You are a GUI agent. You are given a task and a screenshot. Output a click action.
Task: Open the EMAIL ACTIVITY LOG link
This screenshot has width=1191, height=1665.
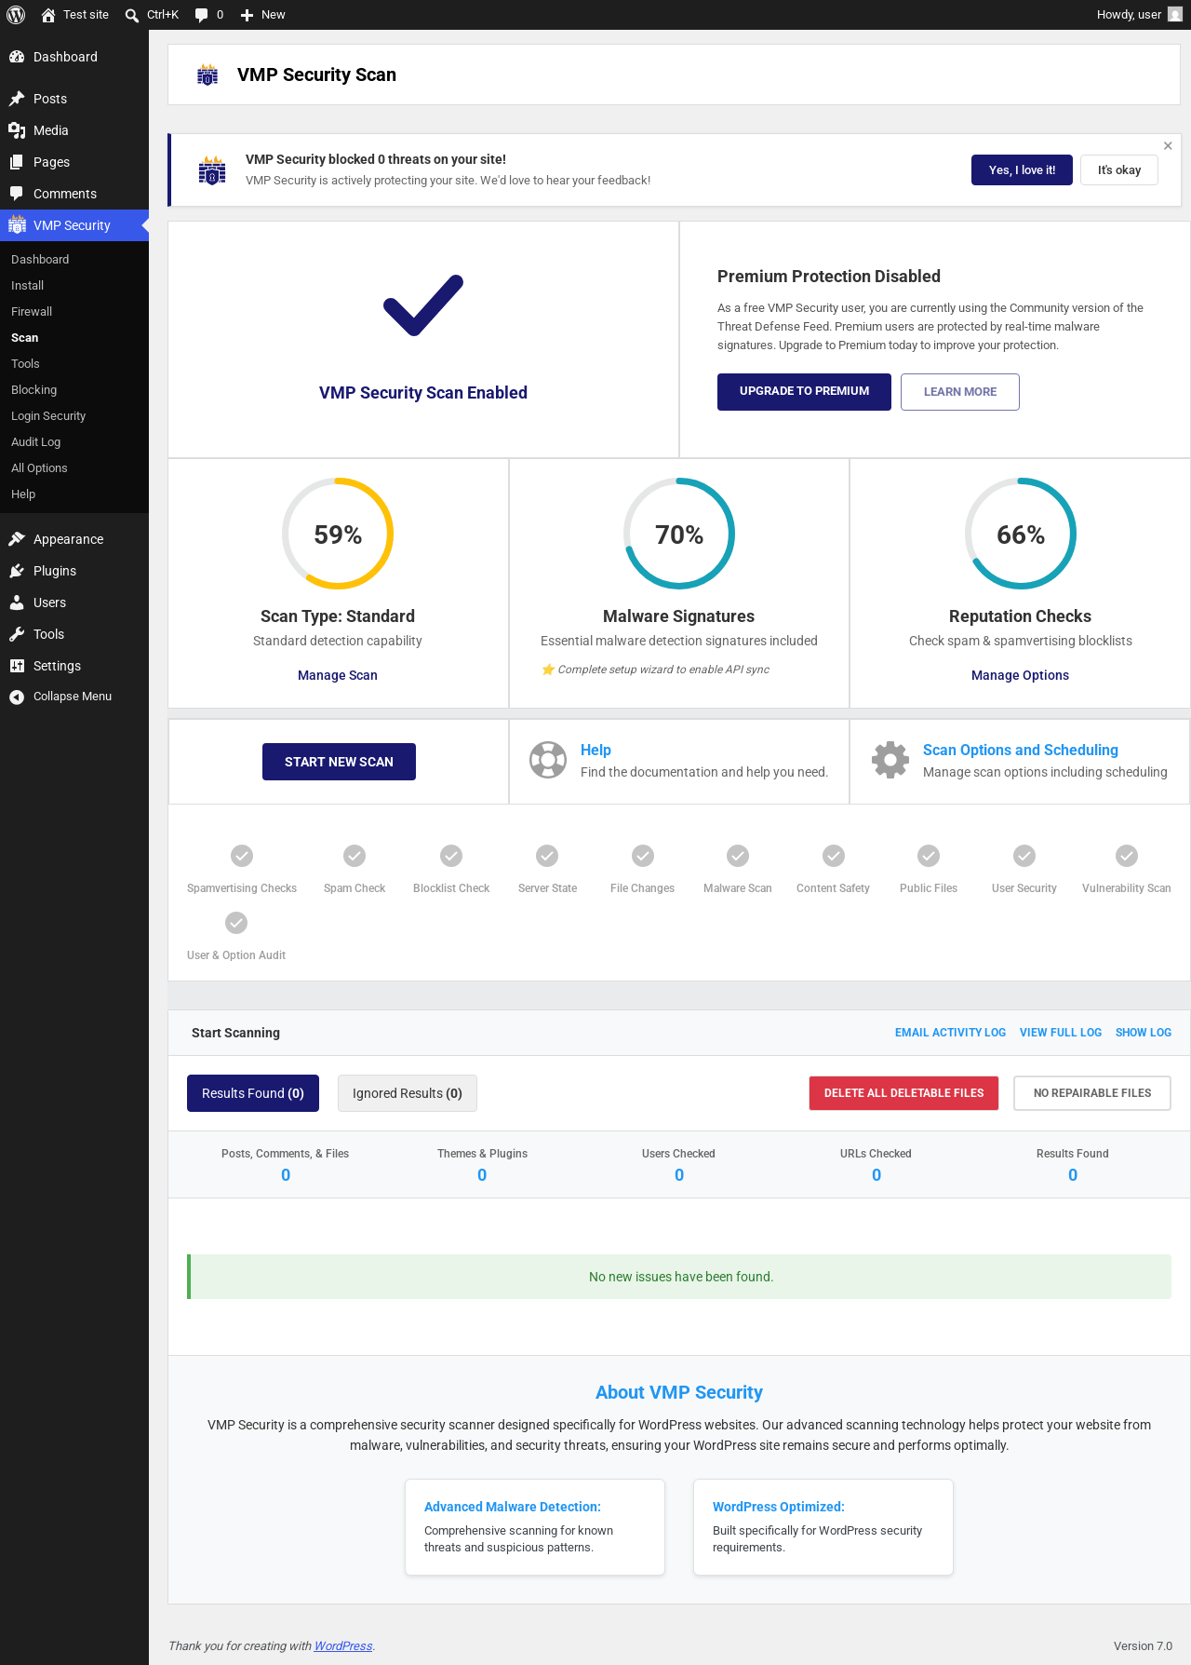pyautogui.click(x=950, y=1033)
